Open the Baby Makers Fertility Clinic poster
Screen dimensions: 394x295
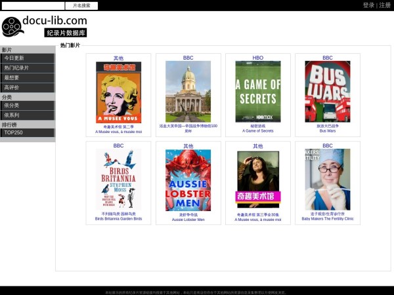[x=328, y=180]
